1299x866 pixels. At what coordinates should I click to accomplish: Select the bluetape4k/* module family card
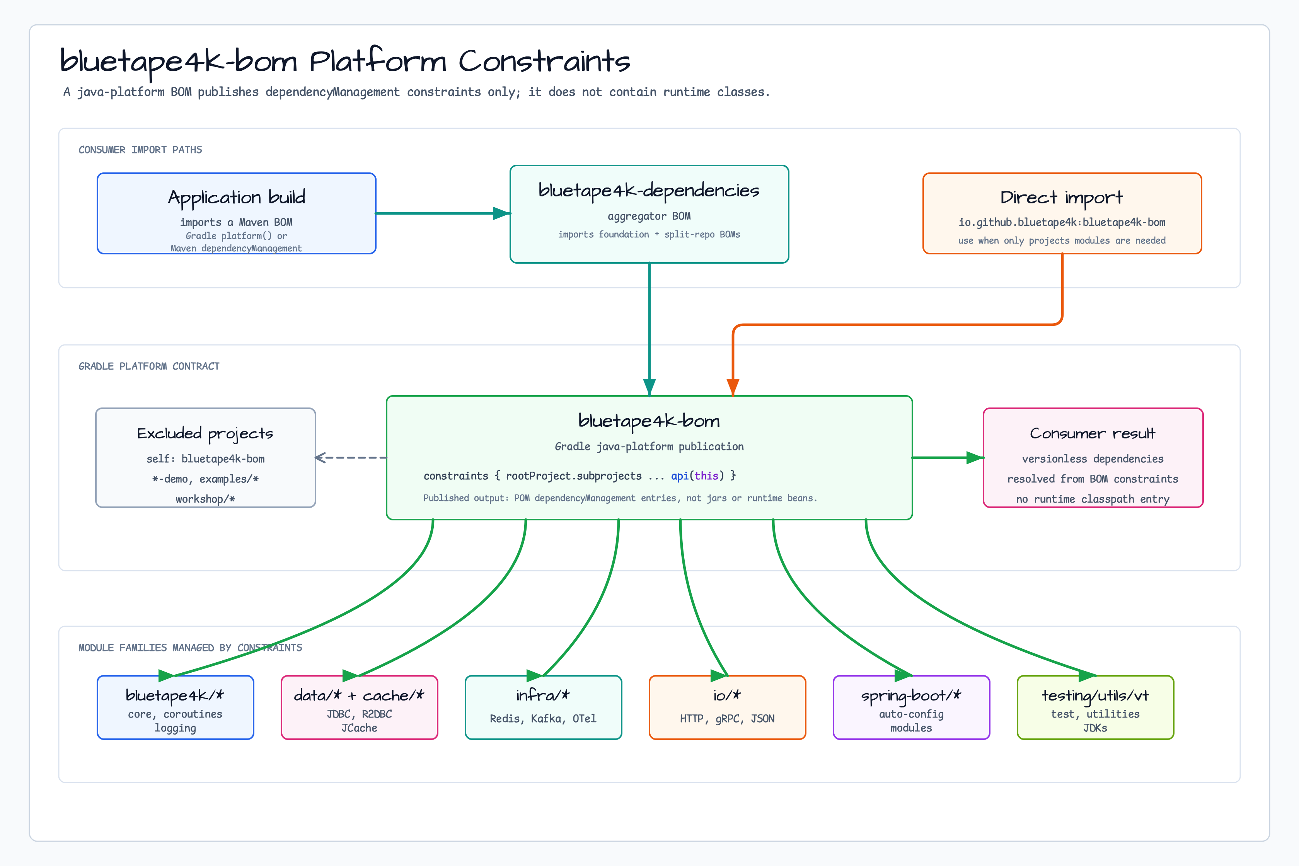tap(175, 707)
